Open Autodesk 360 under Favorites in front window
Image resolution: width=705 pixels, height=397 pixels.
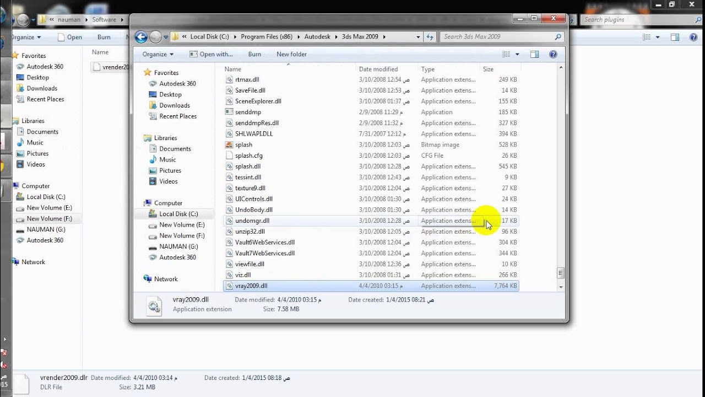click(177, 84)
